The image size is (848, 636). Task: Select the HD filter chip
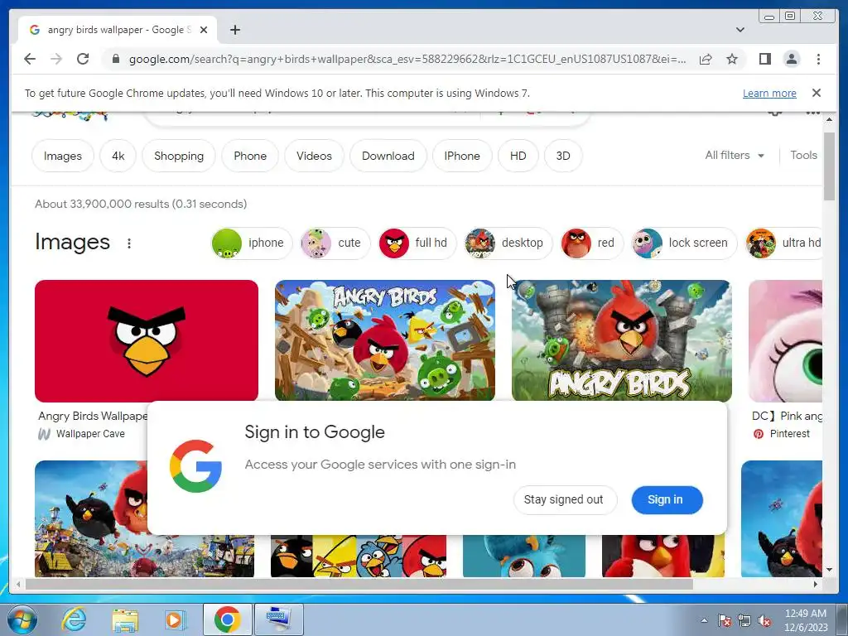point(518,156)
